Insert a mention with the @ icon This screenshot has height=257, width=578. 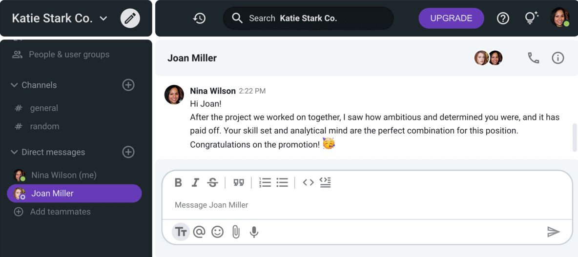tap(199, 232)
